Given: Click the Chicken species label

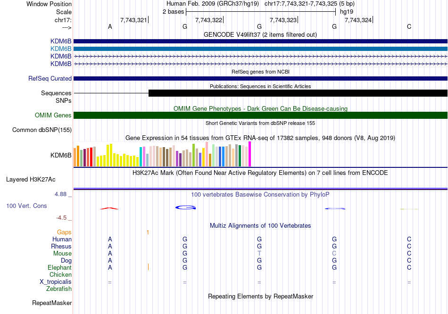Looking at the screenshot, I should point(60,274).
